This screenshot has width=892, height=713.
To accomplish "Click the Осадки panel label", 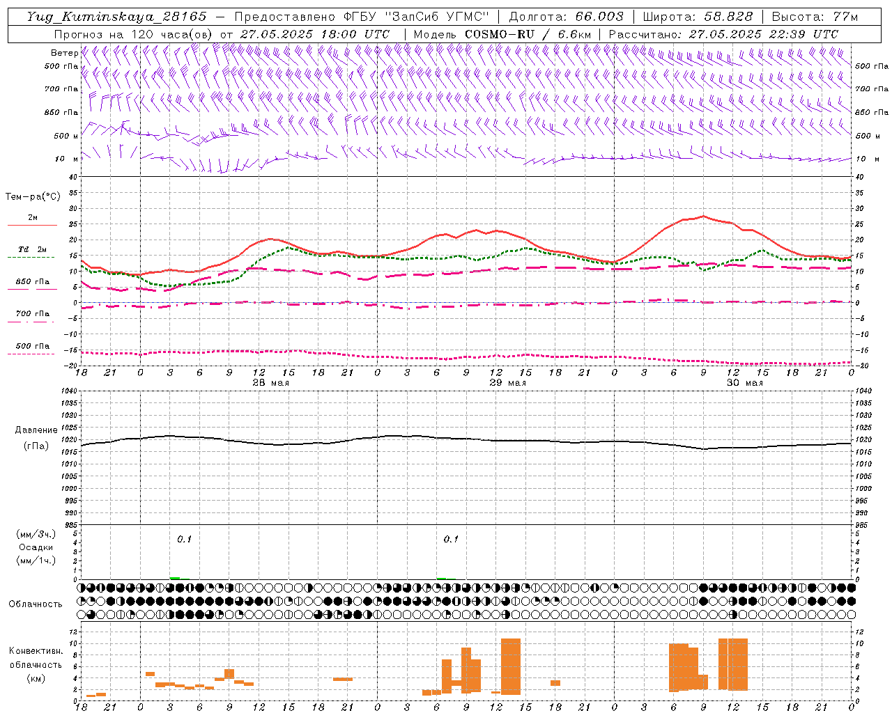I will click(36, 547).
